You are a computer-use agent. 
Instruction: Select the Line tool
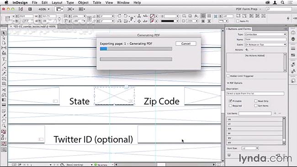coord(4,64)
